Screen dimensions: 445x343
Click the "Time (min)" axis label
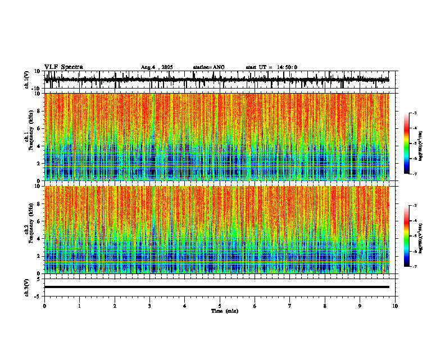point(225,311)
